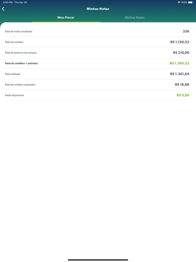
Task: Click the Minhas Notas page title
Action: [x=98, y=9]
